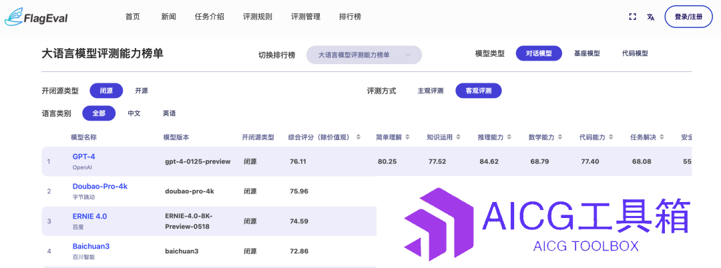Open the 任务介绍 menu item
Image resolution: width=721 pixels, height=268 pixels.
click(209, 17)
